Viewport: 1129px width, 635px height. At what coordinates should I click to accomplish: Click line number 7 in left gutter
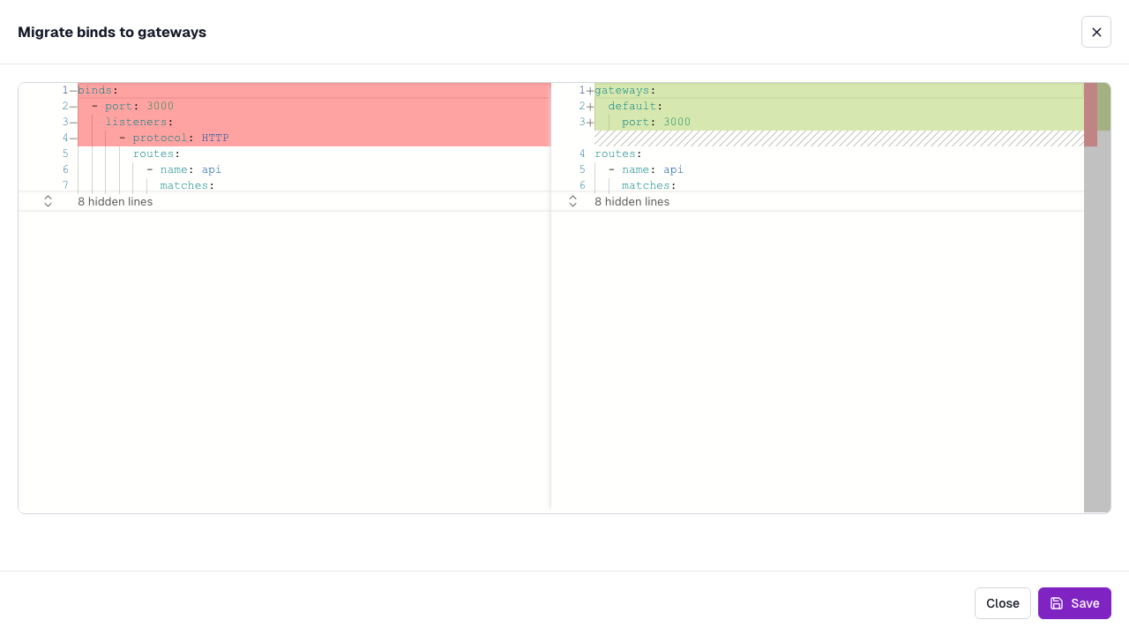[x=65, y=185]
